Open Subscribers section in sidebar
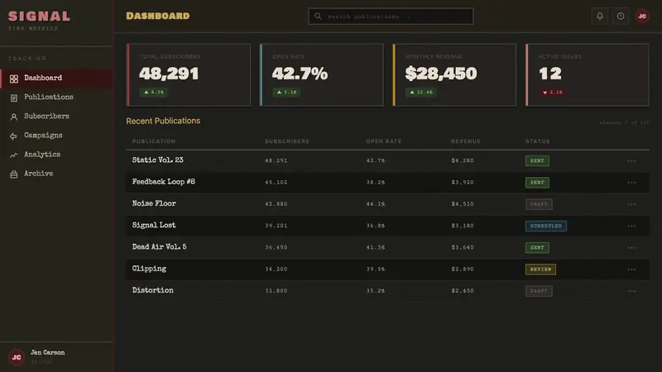Viewport: 662px width, 372px height. pyautogui.click(x=57, y=117)
